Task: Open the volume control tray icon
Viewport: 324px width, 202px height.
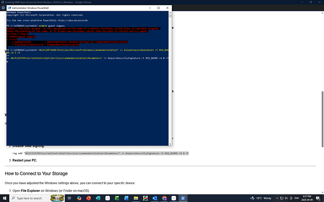Action: point(286,198)
